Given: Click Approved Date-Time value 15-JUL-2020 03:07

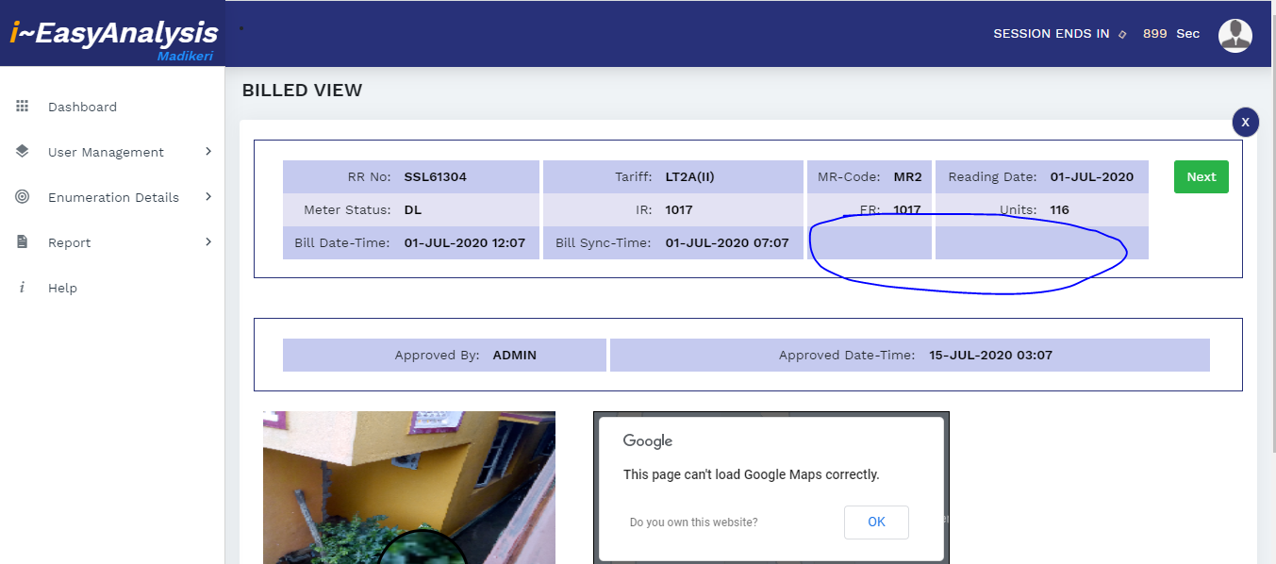Looking at the screenshot, I should [x=991, y=356].
